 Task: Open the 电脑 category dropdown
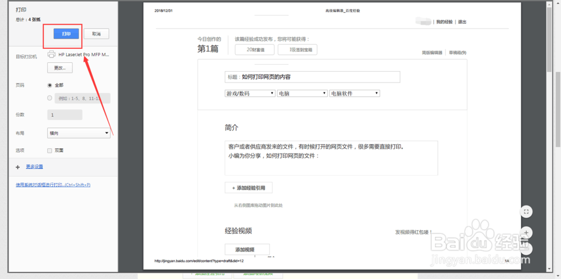click(x=302, y=94)
